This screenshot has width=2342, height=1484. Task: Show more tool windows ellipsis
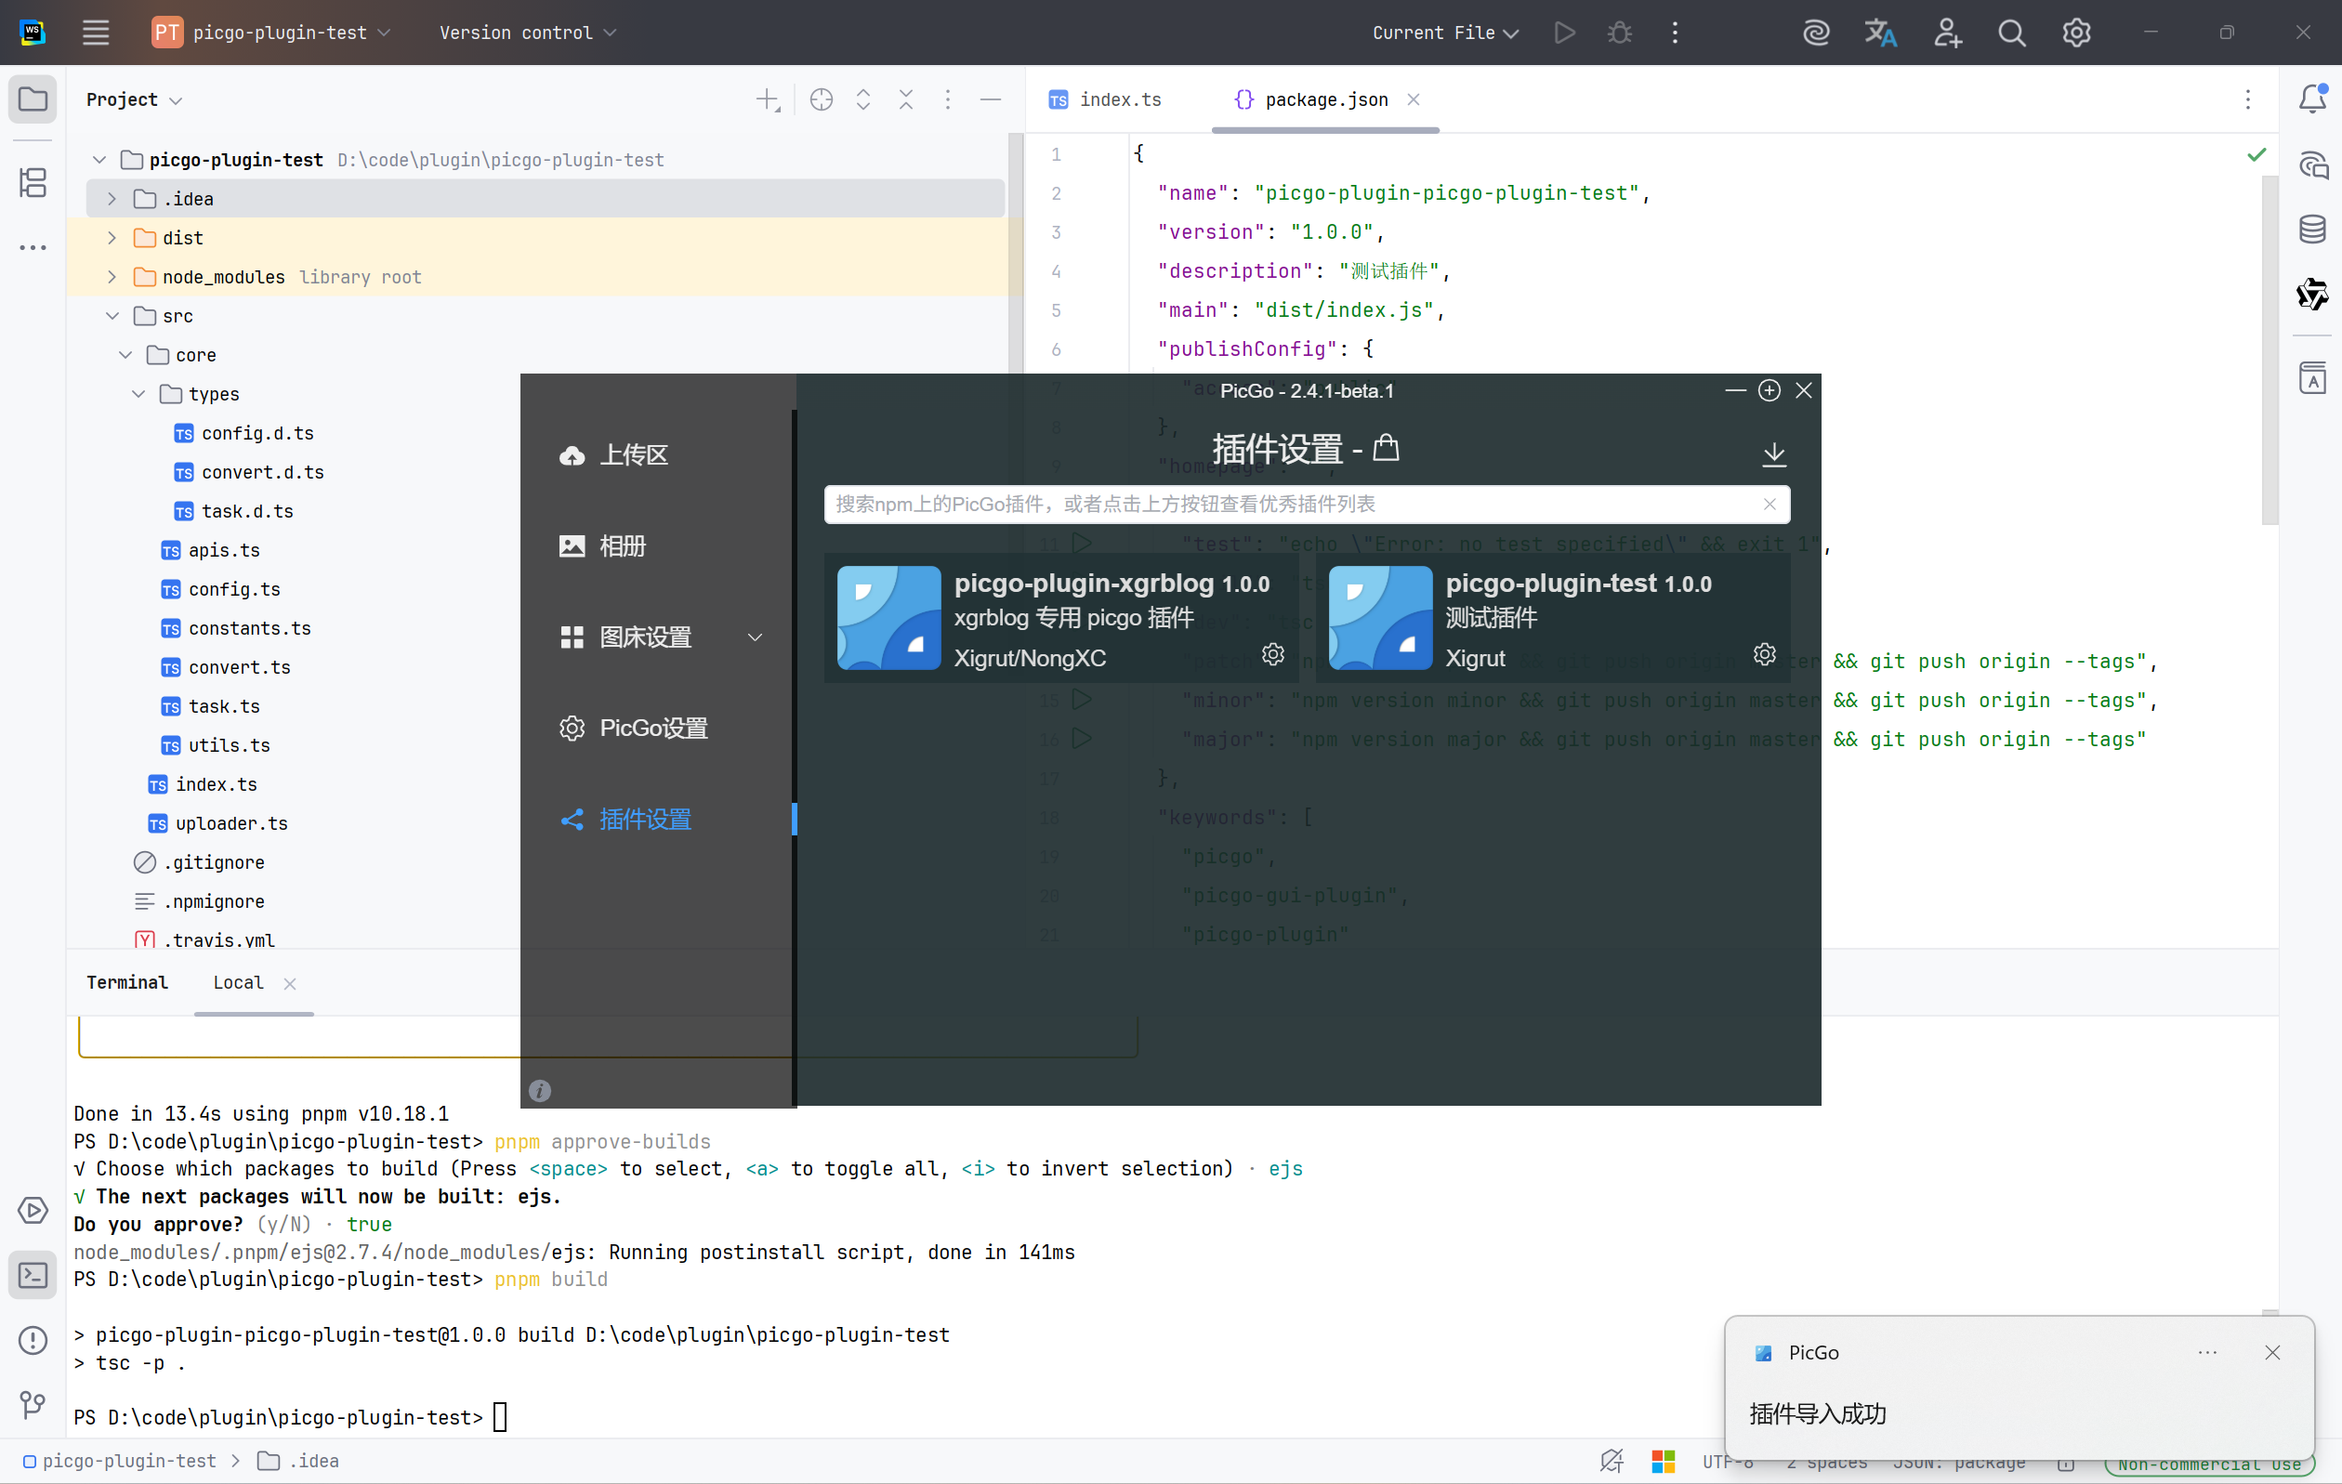[x=33, y=247]
